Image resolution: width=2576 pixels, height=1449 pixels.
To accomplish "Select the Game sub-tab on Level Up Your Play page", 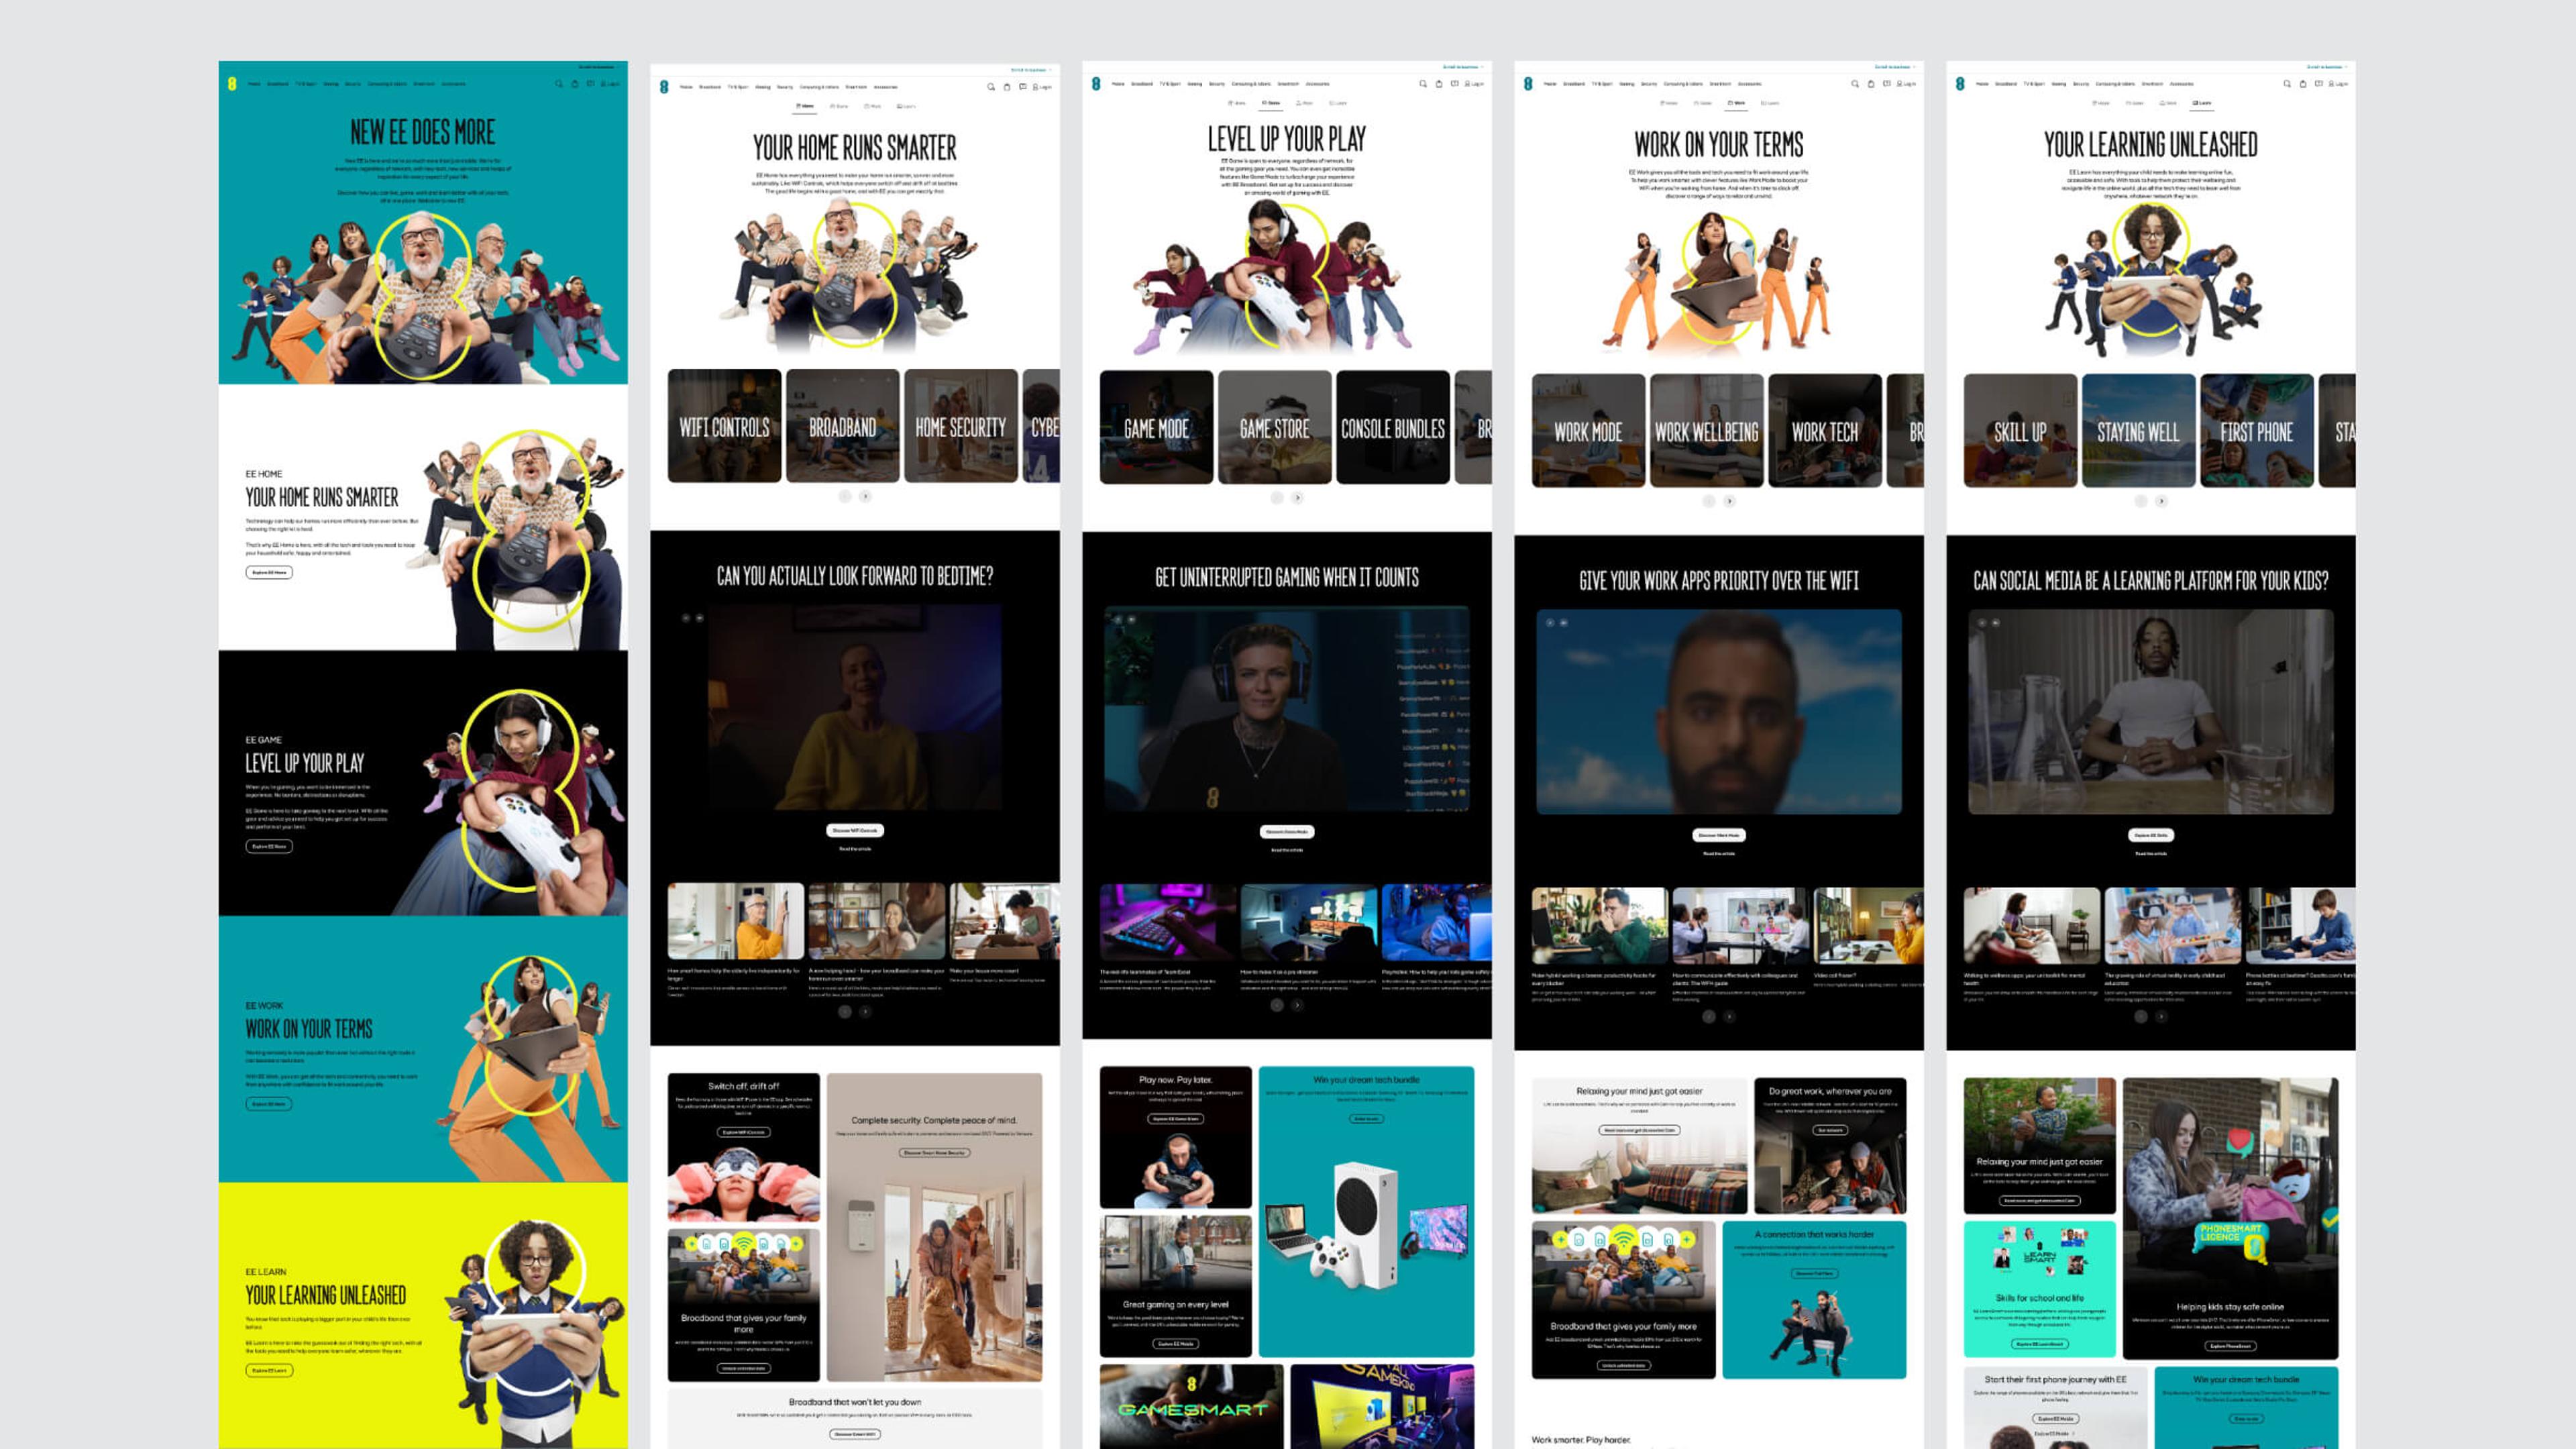I will click(x=1271, y=103).
